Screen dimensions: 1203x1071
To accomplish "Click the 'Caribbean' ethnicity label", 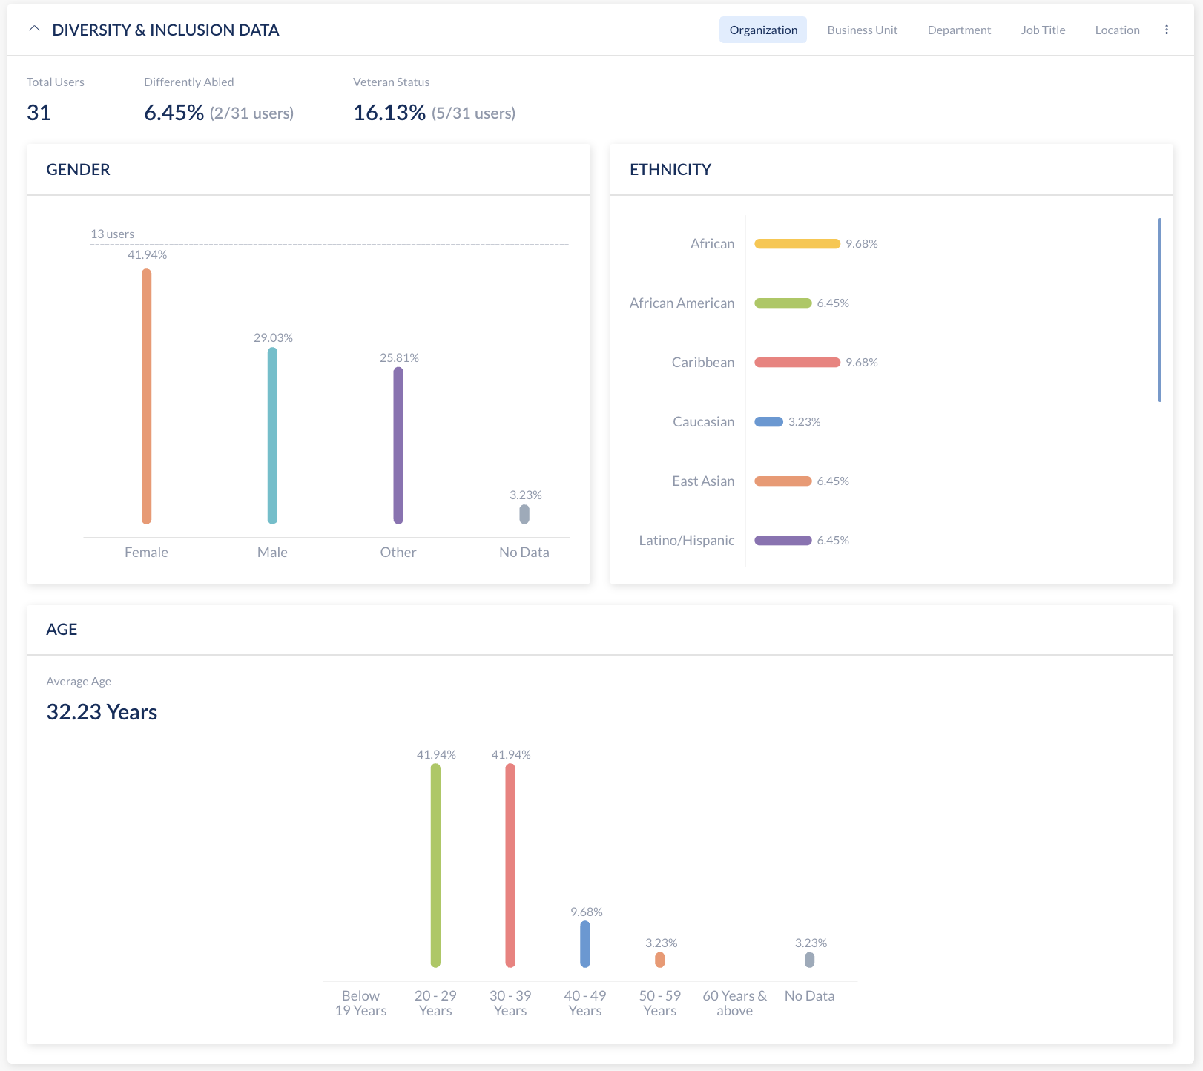I will point(703,362).
